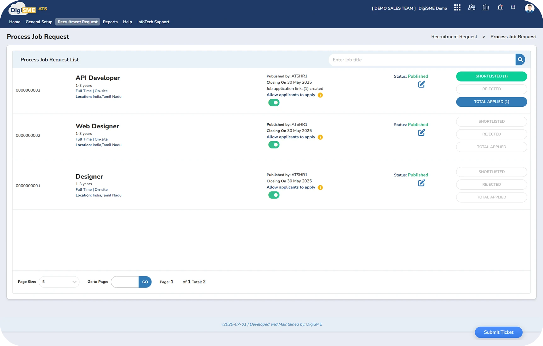Expand the Page Size dropdown

coord(59,282)
